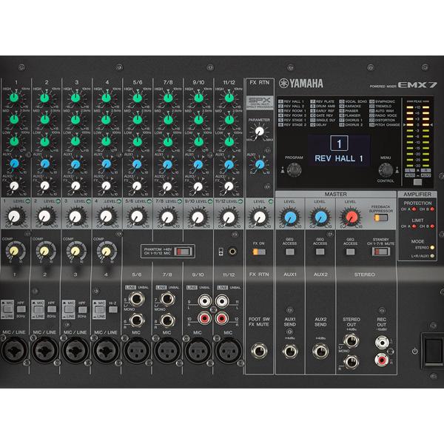Click channel 4 blue AUX1 knob

pyautogui.click(x=106, y=164)
